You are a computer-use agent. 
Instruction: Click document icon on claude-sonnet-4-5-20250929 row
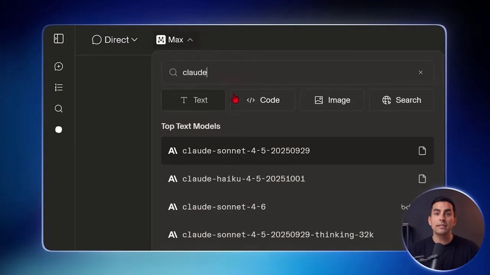pyautogui.click(x=422, y=151)
